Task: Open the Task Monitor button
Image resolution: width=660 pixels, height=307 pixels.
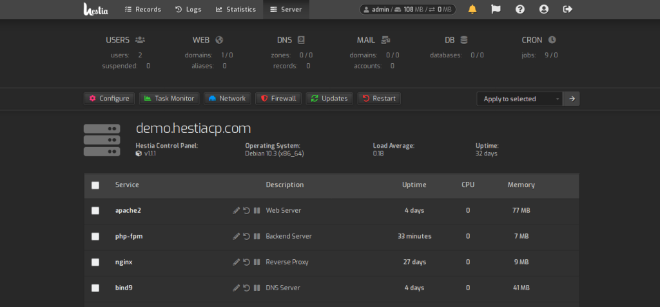Action: pyautogui.click(x=170, y=99)
